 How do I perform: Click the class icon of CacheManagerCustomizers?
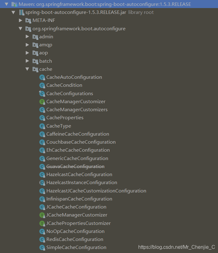[42, 110]
